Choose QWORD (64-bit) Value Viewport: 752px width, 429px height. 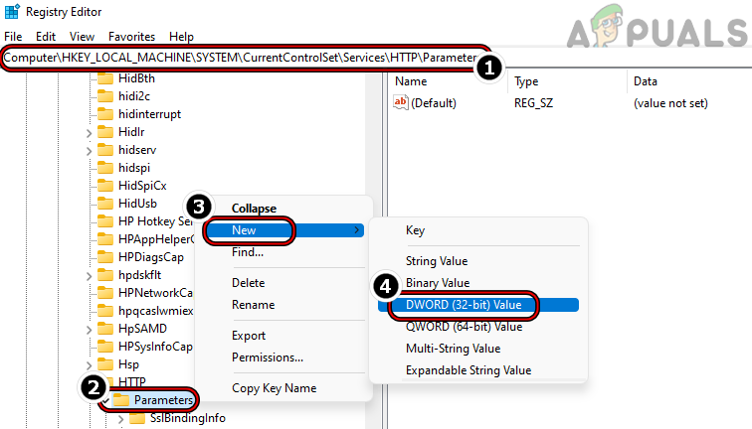coord(464,327)
